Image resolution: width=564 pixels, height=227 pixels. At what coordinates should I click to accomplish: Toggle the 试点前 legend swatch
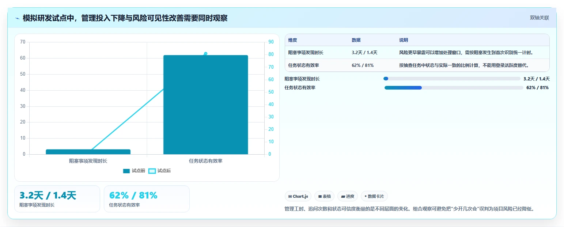tap(126, 171)
